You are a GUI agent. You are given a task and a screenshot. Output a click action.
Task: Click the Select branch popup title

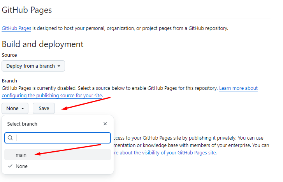coord(22,124)
